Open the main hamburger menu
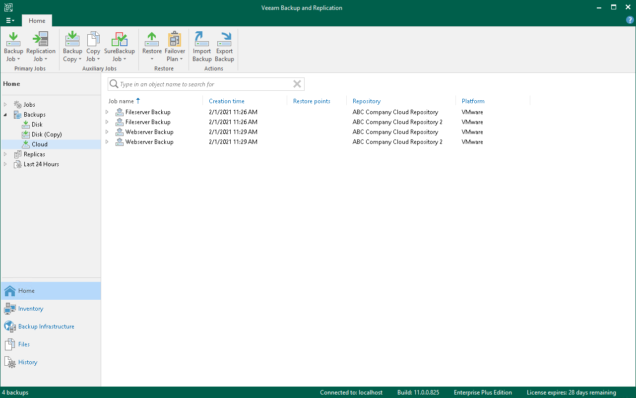This screenshot has width=636, height=398. (x=10, y=20)
